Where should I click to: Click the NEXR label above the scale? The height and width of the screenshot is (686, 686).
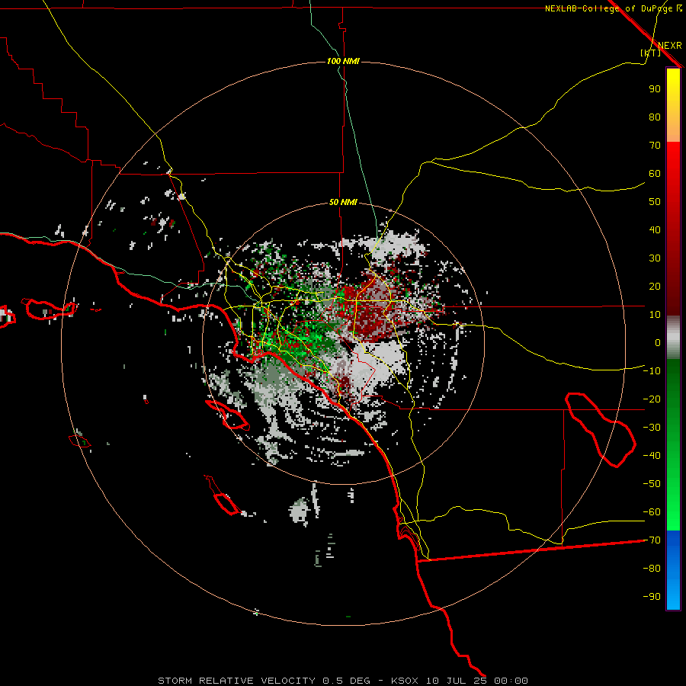point(669,46)
